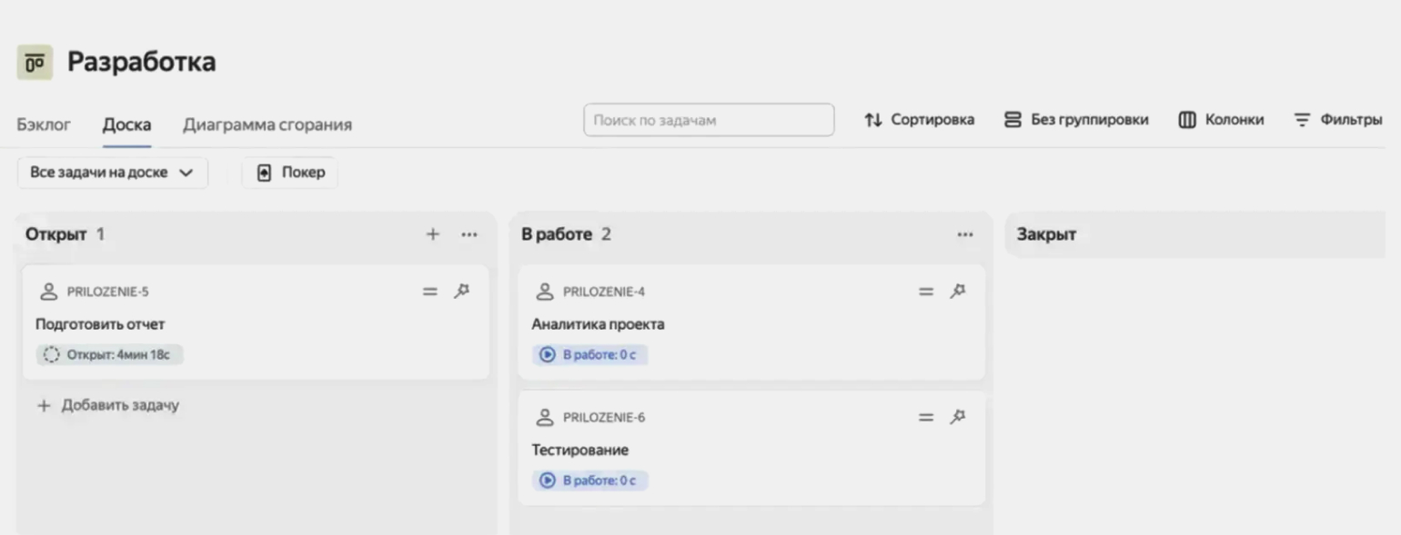This screenshot has height=535, width=1401.
Task: Open the Без группировки grouping menu
Action: pyautogui.click(x=1075, y=120)
